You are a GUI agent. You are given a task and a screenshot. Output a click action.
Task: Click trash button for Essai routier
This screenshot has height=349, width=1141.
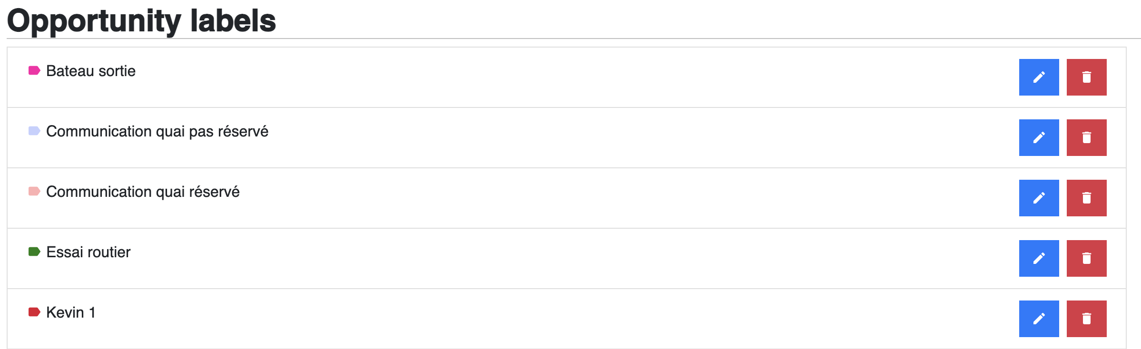1086,258
